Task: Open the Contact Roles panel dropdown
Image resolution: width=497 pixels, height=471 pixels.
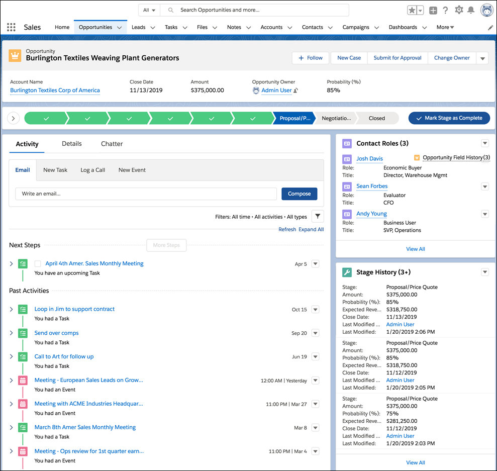Action: (x=485, y=143)
